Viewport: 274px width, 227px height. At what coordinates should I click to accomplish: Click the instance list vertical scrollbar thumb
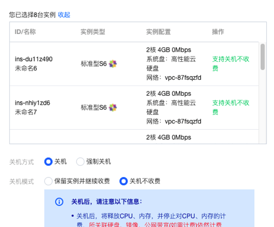click(263, 57)
